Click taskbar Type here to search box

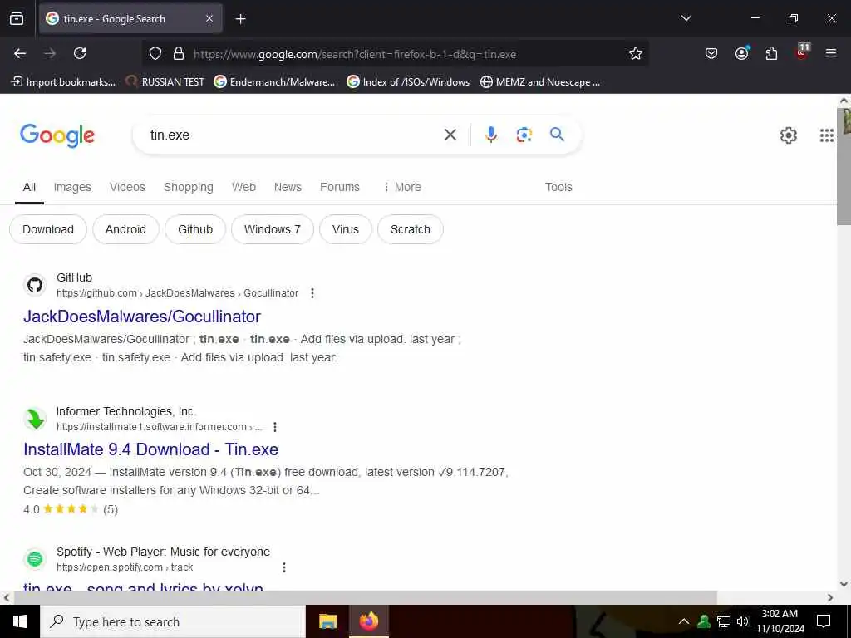[173, 621]
